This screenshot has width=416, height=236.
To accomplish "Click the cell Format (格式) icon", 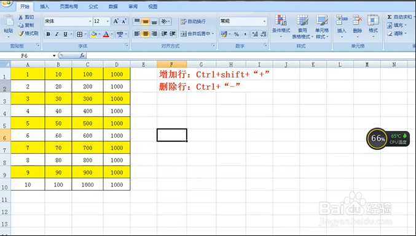I will coord(373,20).
